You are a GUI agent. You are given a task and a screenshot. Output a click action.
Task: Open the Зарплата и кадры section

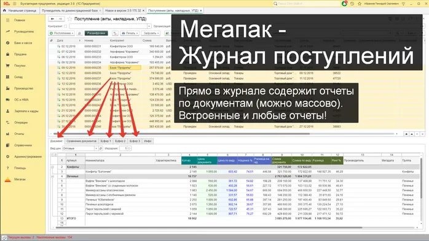pyautogui.click(x=26, y=111)
